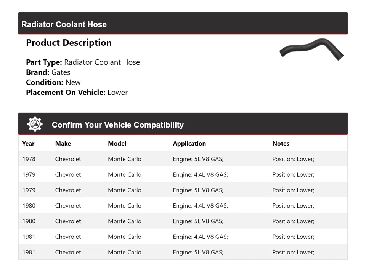Click the Notes column header
The height and width of the screenshot is (272, 366).
pyautogui.click(x=281, y=144)
